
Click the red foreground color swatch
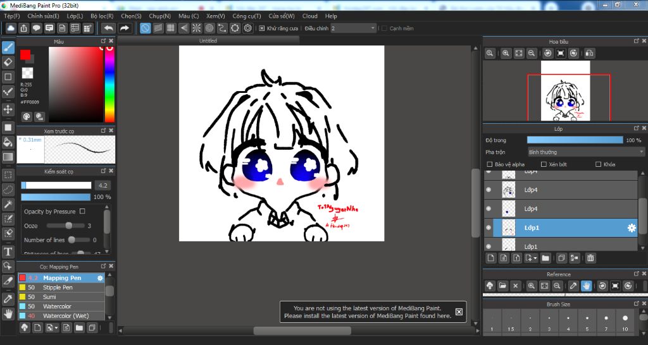coord(25,54)
